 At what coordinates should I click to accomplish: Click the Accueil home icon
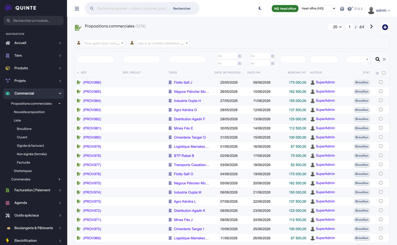coord(8,43)
